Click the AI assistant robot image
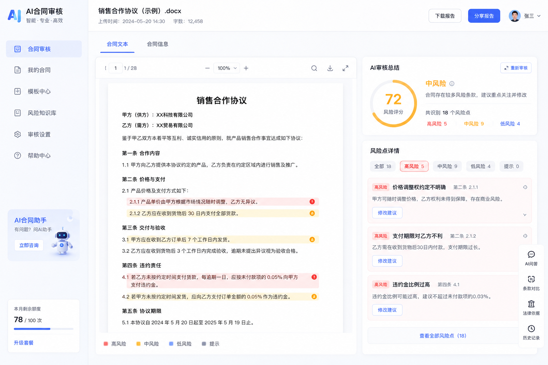The image size is (548, 365). 62,241
